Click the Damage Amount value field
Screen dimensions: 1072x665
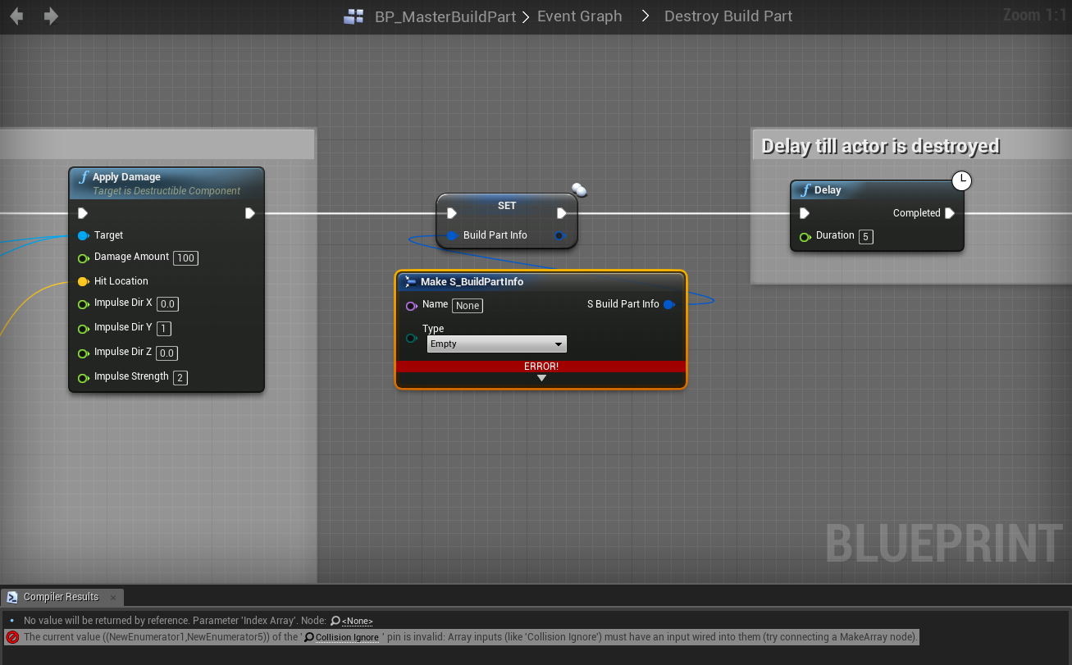[x=186, y=258]
